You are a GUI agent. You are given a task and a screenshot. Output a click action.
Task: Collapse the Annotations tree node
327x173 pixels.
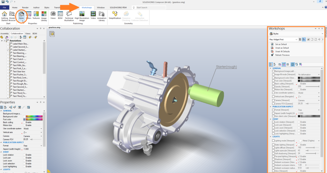click(x=2, y=41)
